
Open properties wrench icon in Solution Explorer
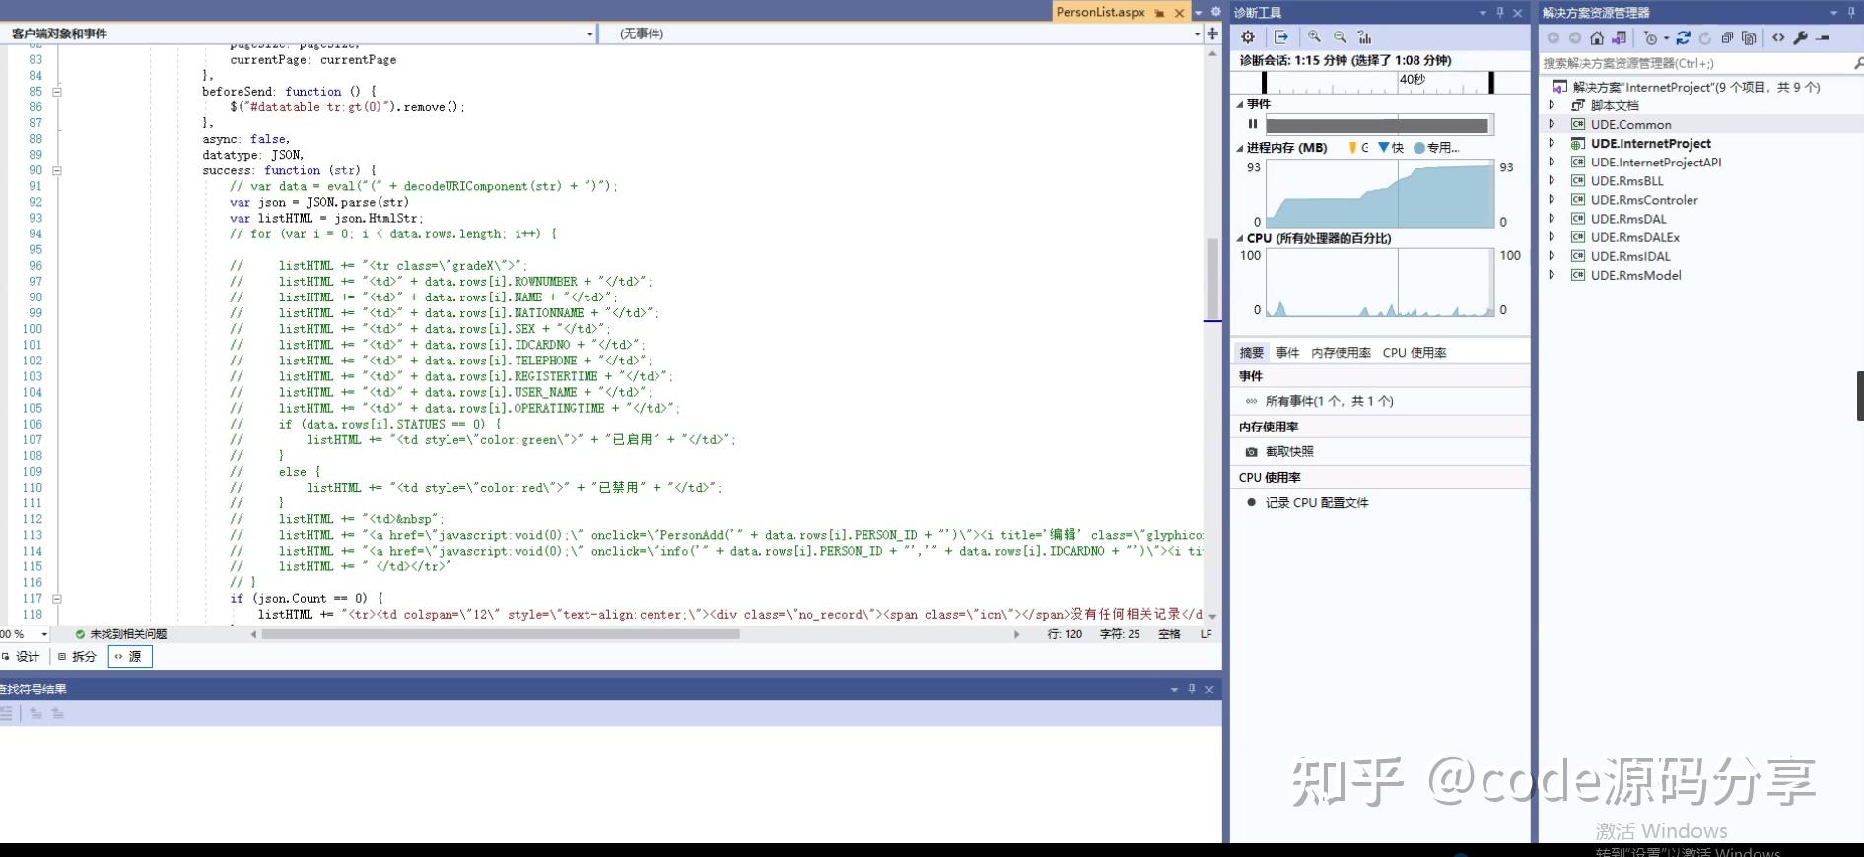(x=1800, y=38)
